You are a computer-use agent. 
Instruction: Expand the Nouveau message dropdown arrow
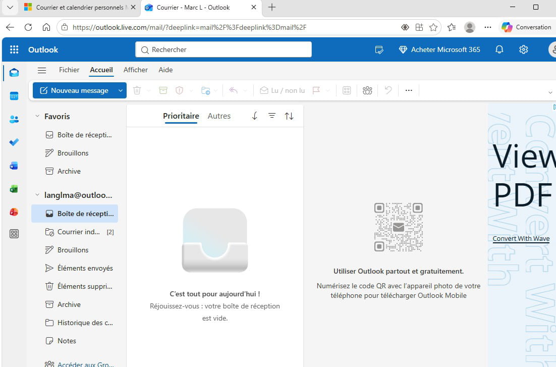click(121, 90)
